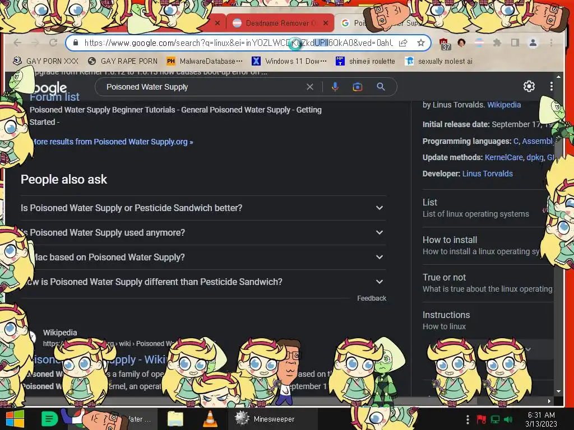Open the Wikipedia link in the knowledge panel
Image resolution: width=574 pixels, height=430 pixels.
504,105
